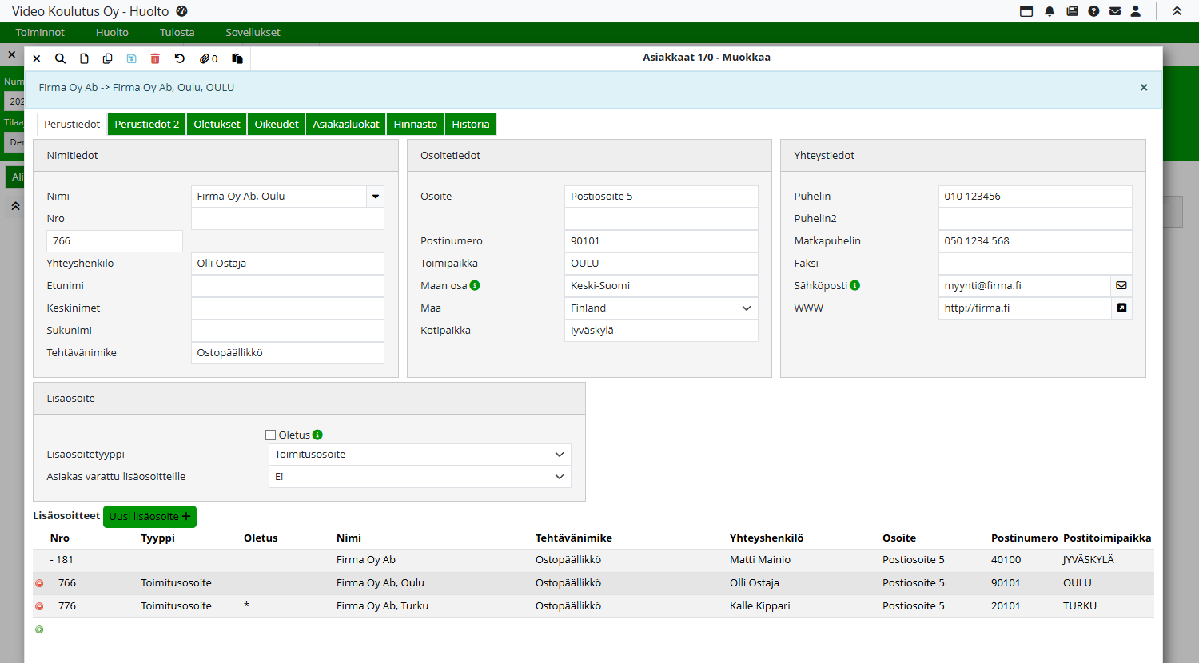Screen dimensions: 1199x663
Task: Switch to the Hinnasto tab
Action: (415, 124)
